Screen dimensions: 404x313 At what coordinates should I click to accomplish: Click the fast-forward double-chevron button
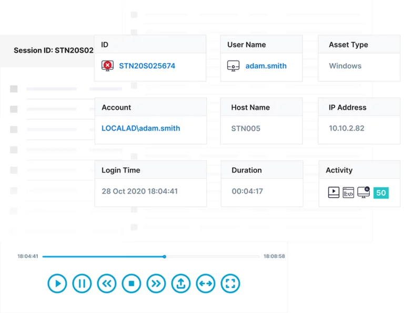pyautogui.click(x=156, y=284)
